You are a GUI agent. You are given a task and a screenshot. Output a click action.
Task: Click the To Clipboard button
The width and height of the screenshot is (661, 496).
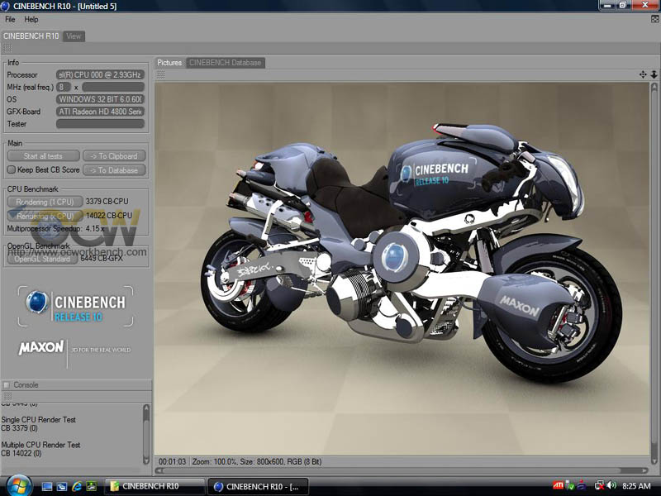(114, 156)
